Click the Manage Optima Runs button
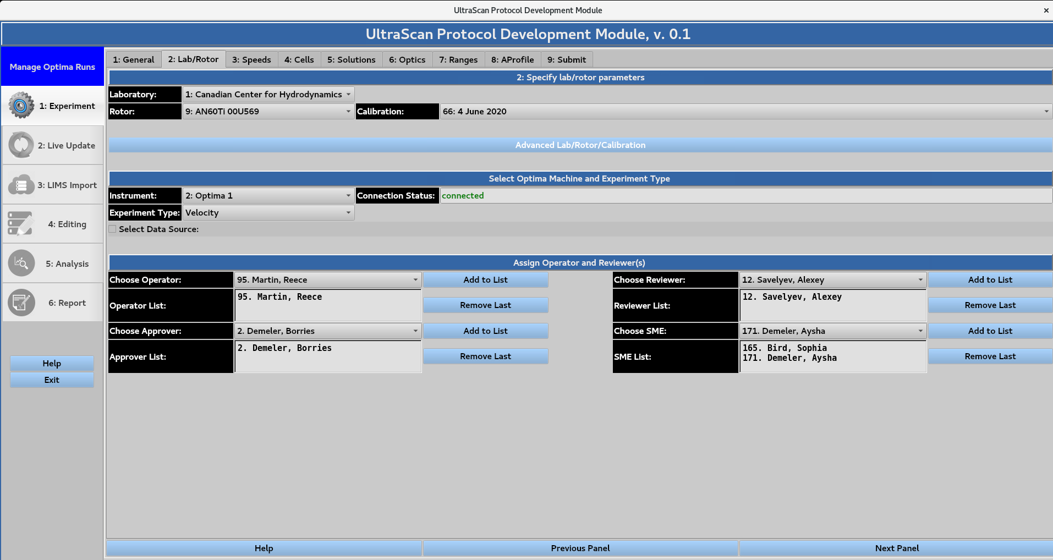 (52, 67)
